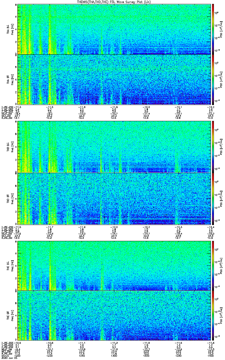Click the PSD color bar beside THE B∥ panel

point(213,316)
